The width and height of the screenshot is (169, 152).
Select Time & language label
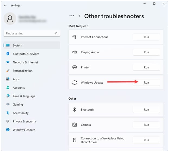[x=24, y=96]
